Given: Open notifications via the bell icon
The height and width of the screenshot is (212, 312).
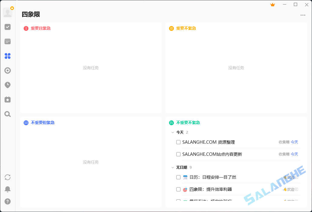Looking at the screenshot, I should tap(7, 189).
